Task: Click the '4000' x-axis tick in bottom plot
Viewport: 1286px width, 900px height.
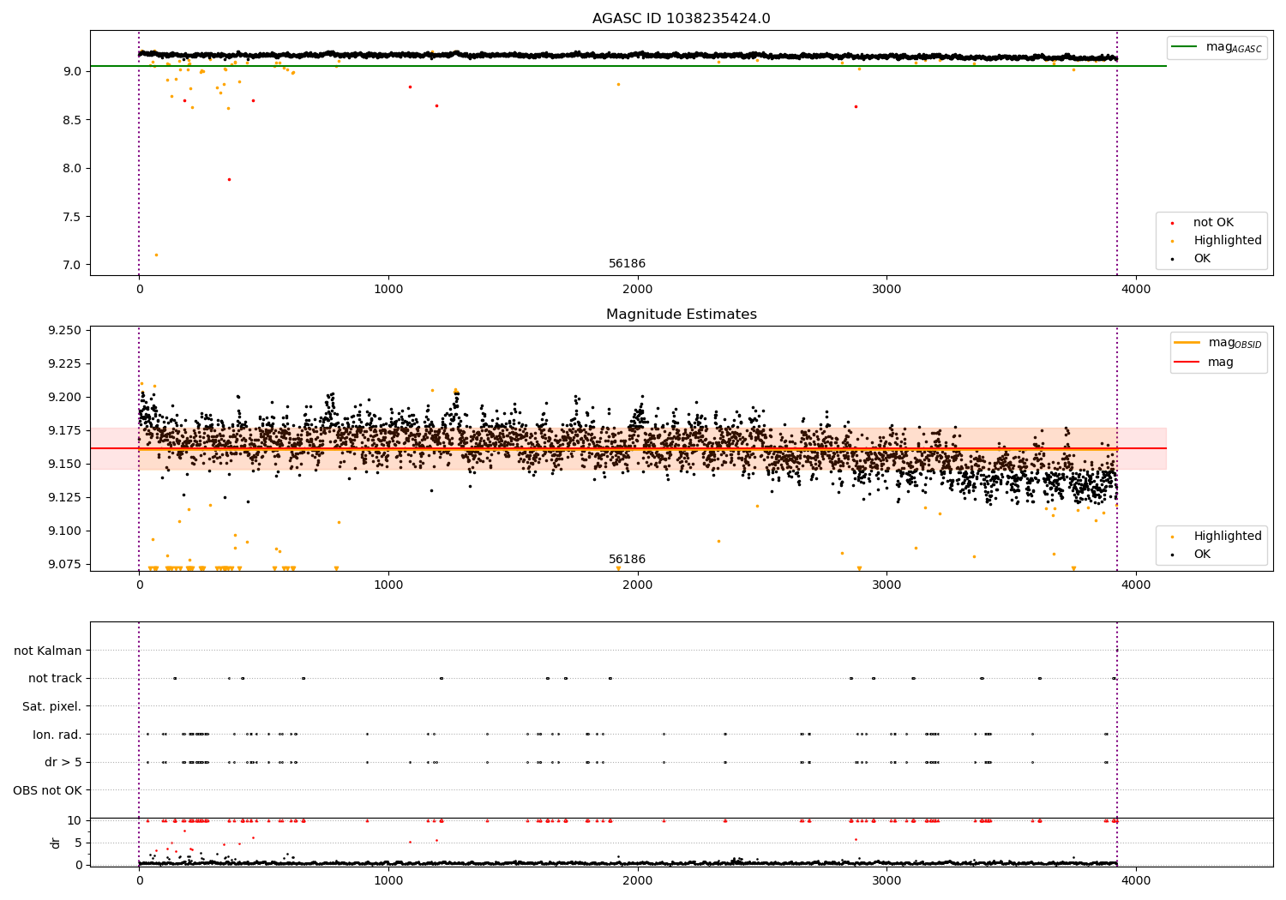Action: [1136, 881]
